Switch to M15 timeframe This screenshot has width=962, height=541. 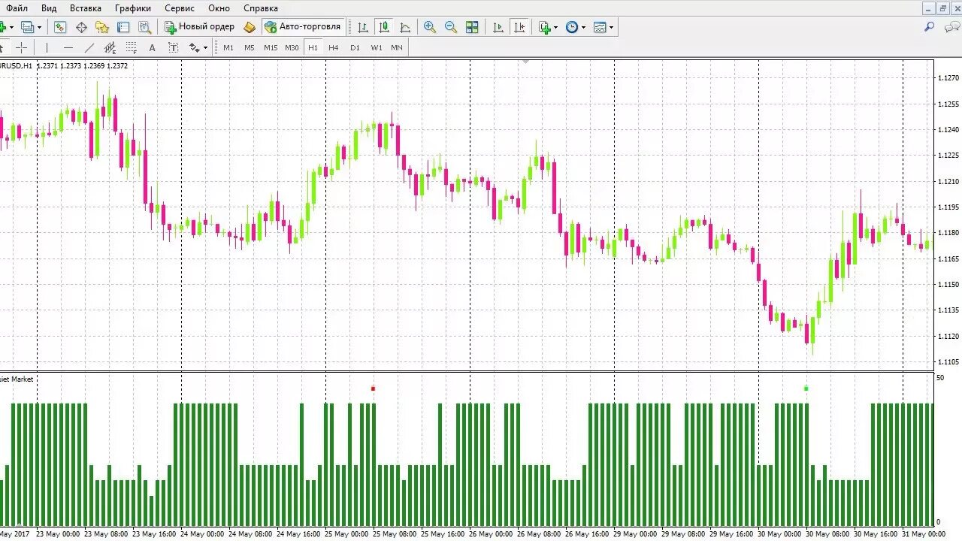(271, 47)
